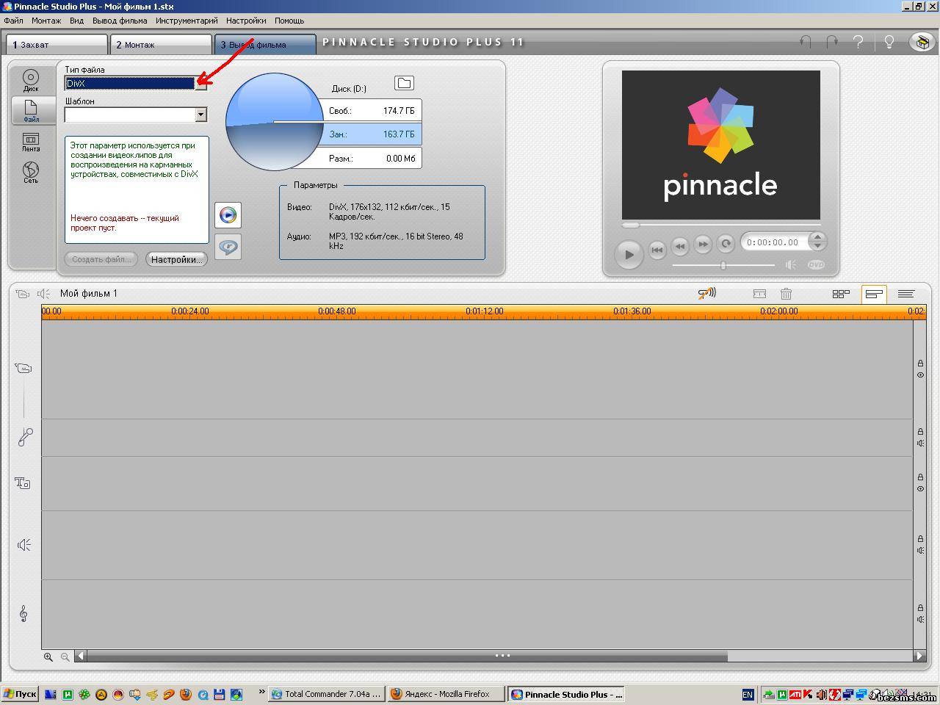Zoom in timeline with plus magnifier
This screenshot has height=705, width=940.
tap(48, 657)
